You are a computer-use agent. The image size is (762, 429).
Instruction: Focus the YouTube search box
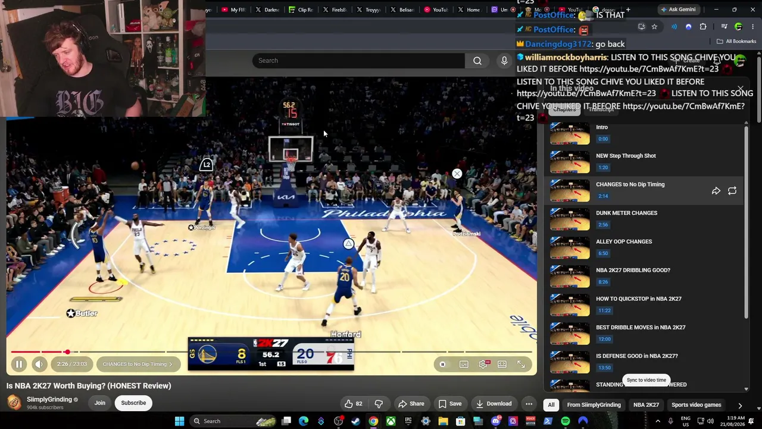(x=358, y=60)
